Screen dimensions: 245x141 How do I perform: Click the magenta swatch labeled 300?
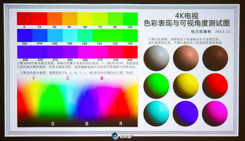tap(85, 52)
